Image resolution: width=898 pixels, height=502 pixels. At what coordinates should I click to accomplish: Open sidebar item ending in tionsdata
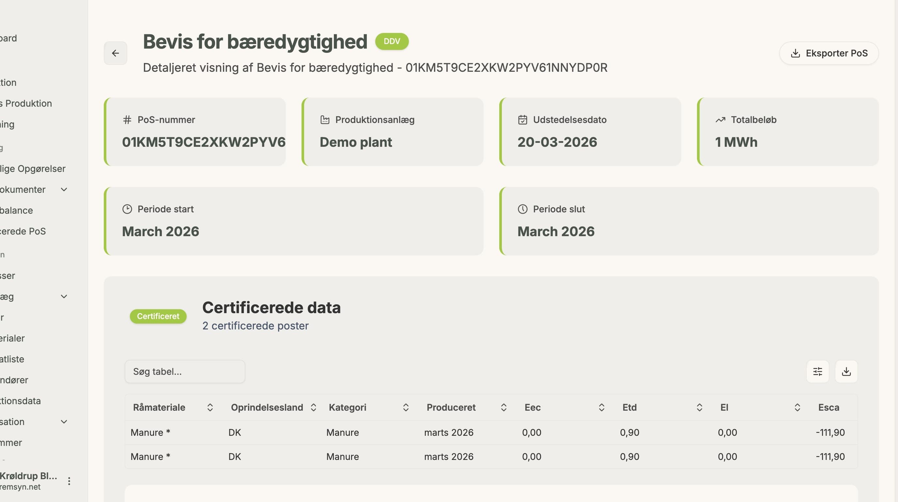[x=20, y=401]
